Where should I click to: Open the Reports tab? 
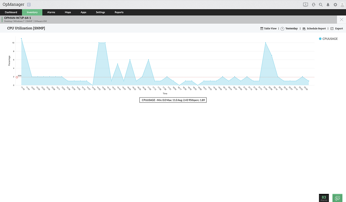tap(119, 12)
